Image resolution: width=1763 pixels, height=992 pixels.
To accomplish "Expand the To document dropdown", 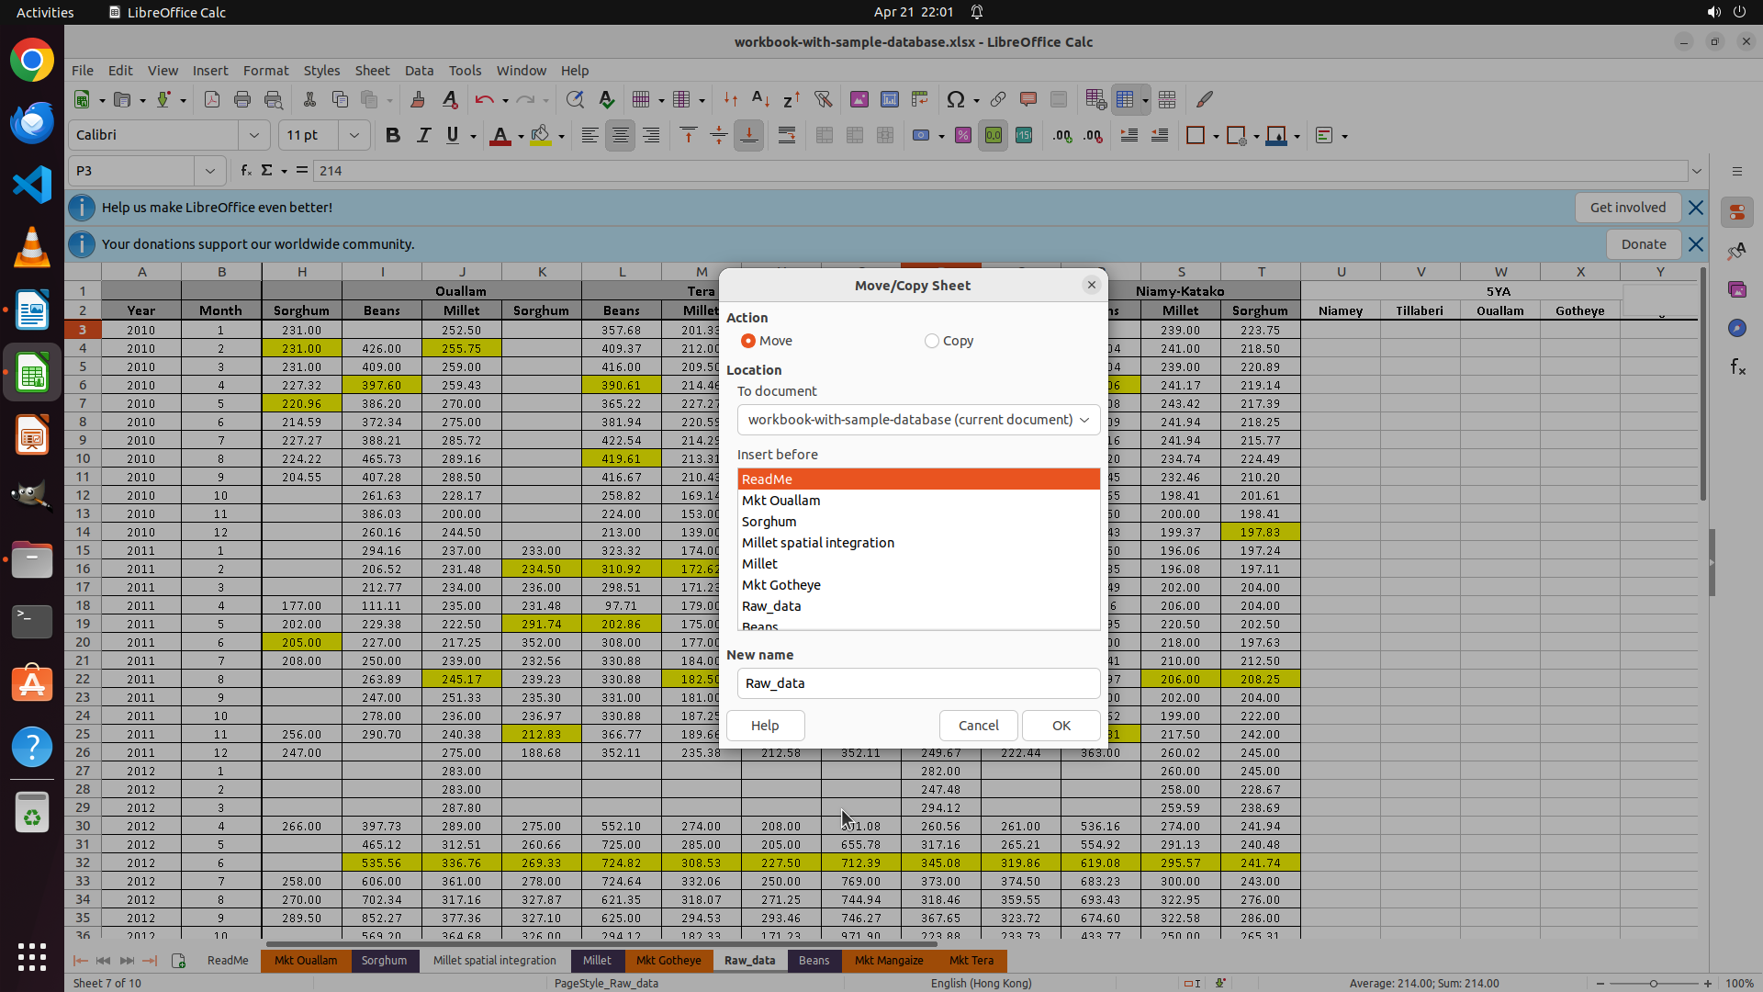I will coord(918,420).
